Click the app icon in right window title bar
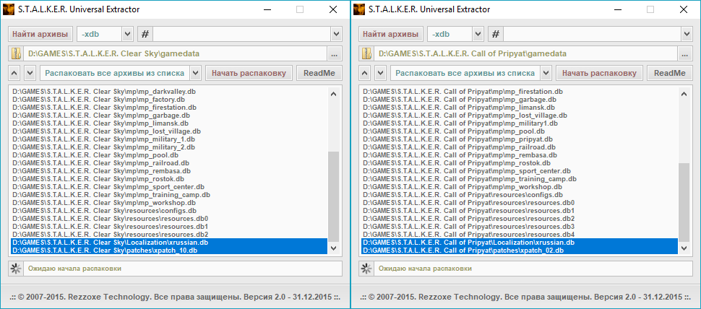Screen dimensions: 701x309 point(359,9)
